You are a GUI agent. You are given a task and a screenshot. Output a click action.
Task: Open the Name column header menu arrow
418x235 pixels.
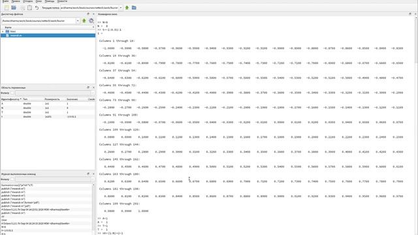(93, 27)
